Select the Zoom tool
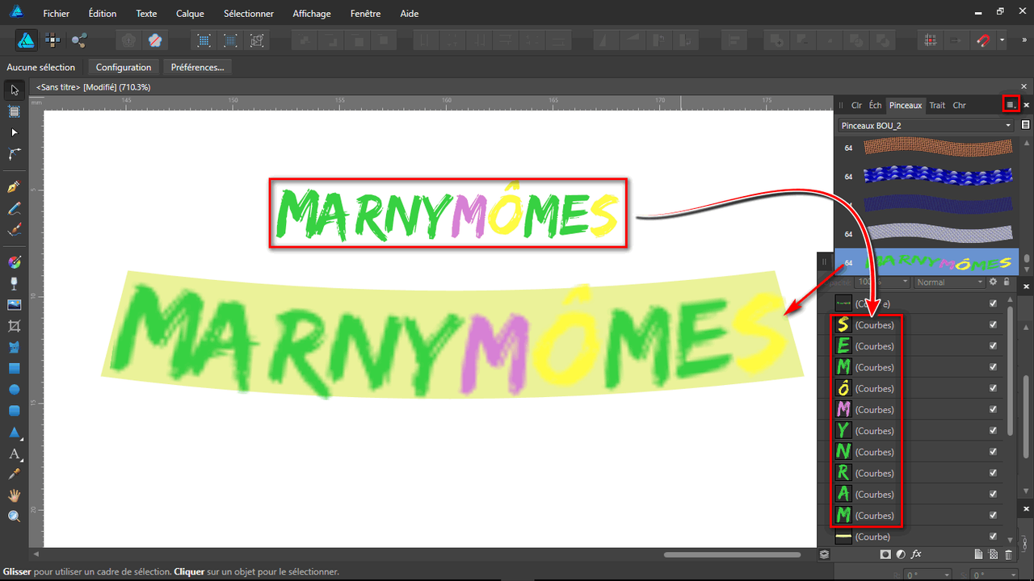The height and width of the screenshot is (581, 1034). (13, 516)
